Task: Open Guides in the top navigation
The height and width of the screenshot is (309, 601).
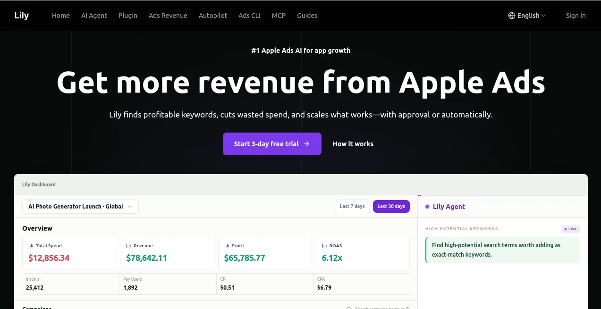Action: point(307,16)
